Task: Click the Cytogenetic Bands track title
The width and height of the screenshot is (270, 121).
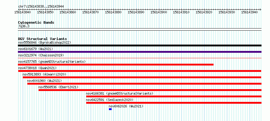Action: (x=36, y=22)
